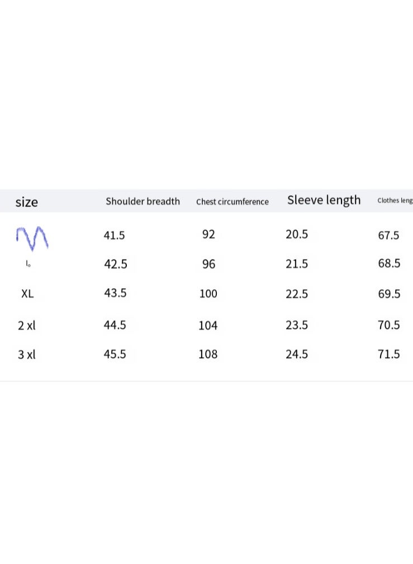Click chest circumference value 100
Image resolution: width=413 pixels, height=564 pixels.
(208, 294)
